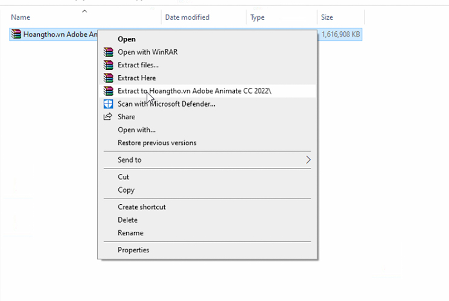Click the WinRAR icon beside Extract files...
Image resolution: width=449 pixels, height=301 pixels.
[x=108, y=65]
